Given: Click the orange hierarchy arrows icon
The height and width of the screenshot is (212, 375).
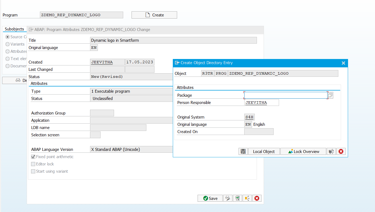Looking at the screenshot, I should coord(247,198).
